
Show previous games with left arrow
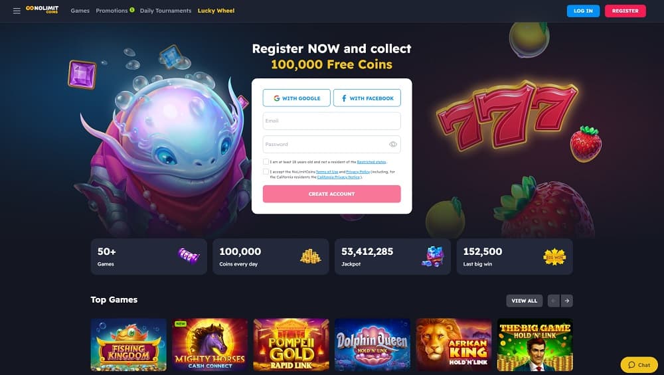(x=554, y=301)
